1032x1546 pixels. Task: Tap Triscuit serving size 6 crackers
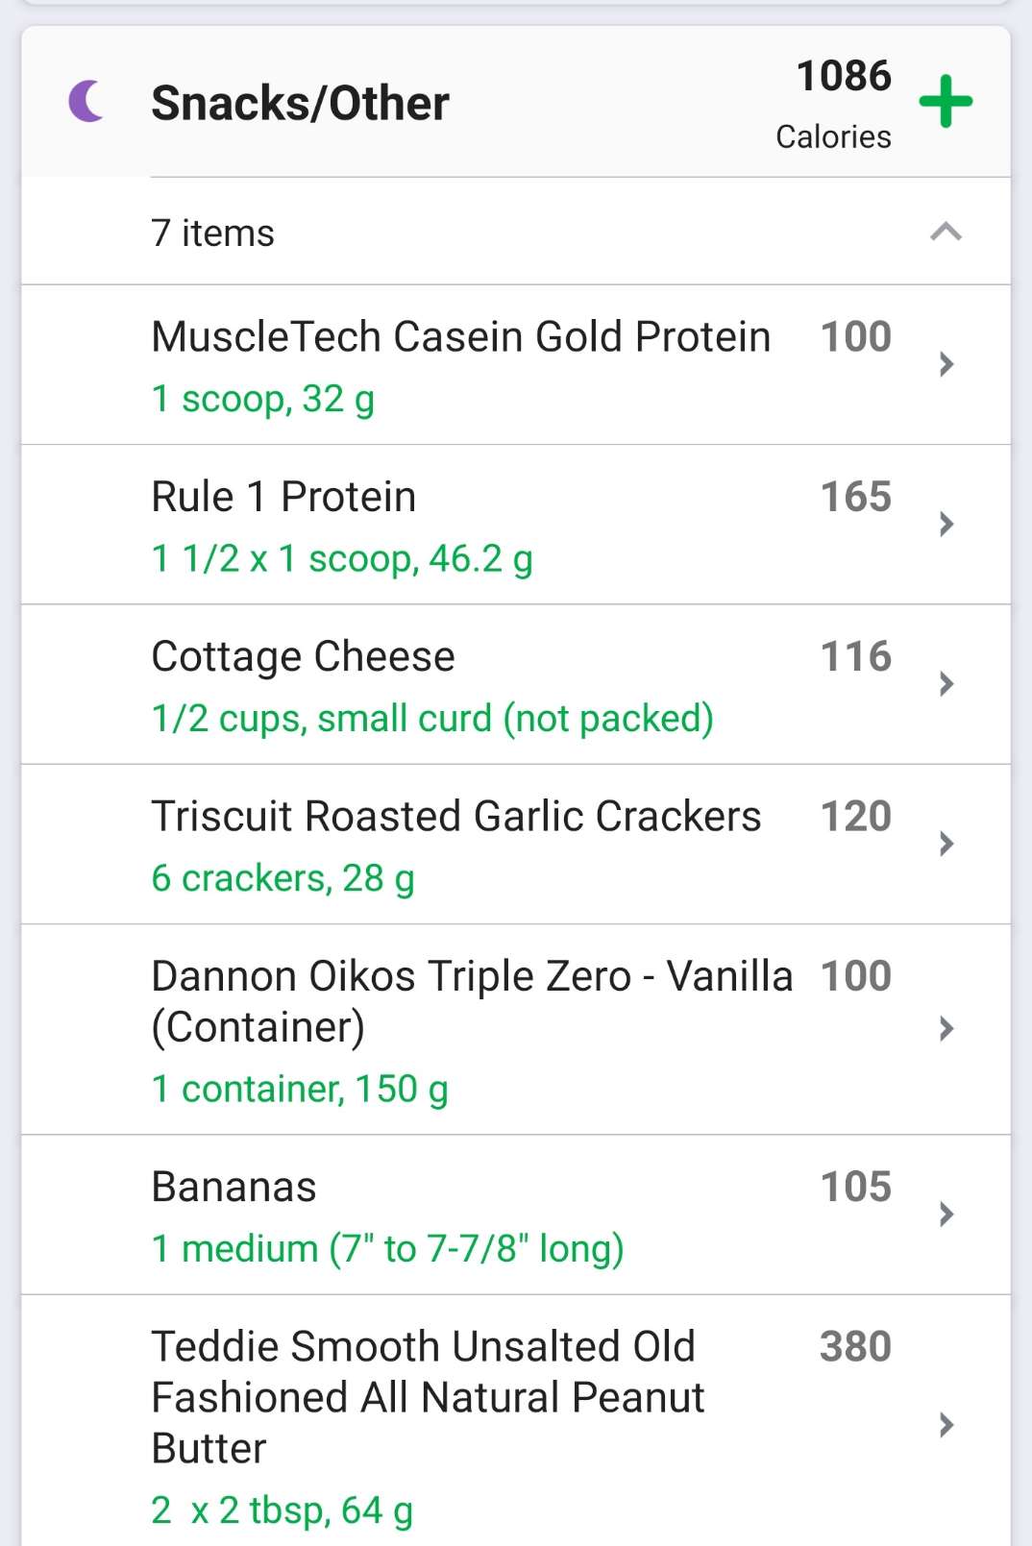(283, 878)
